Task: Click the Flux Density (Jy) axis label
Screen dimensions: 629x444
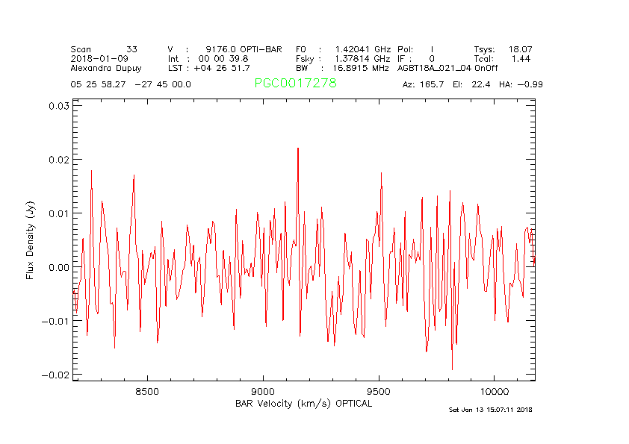Action: pyautogui.click(x=31, y=240)
